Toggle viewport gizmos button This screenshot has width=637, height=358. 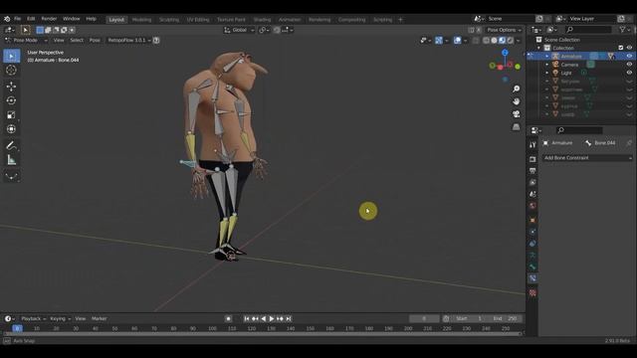coord(439,40)
